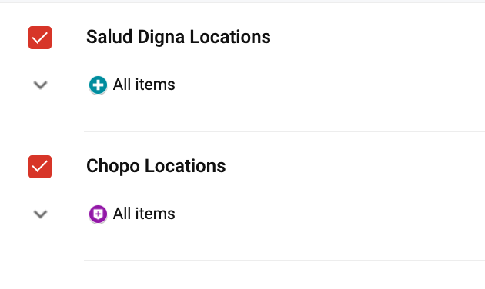Change the teal marker color for Salud Digna

pos(98,85)
